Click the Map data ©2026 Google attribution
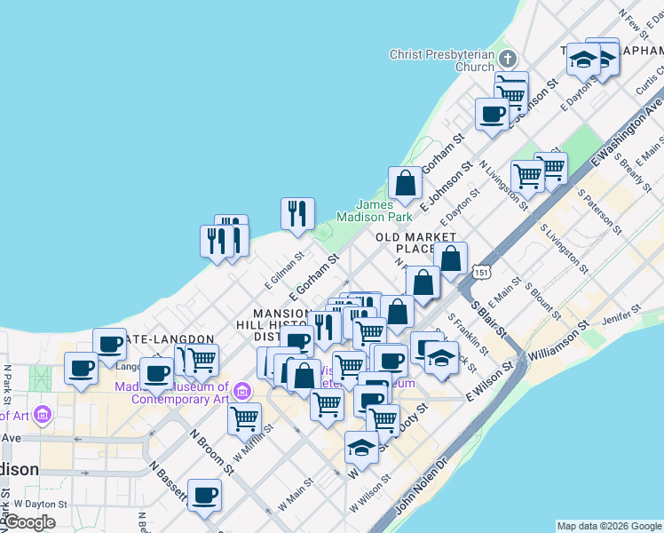664x533 pixels. pos(609,527)
